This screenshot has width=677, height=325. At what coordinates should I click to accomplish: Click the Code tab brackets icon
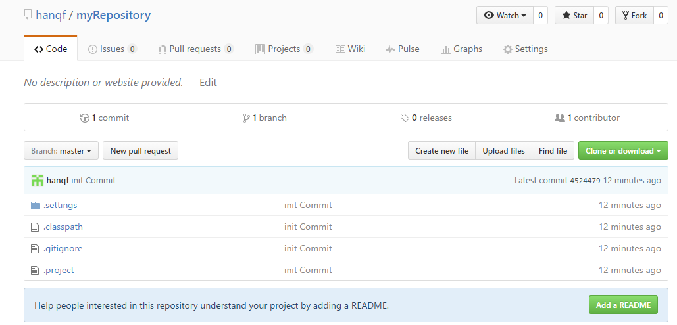[39, 49]
